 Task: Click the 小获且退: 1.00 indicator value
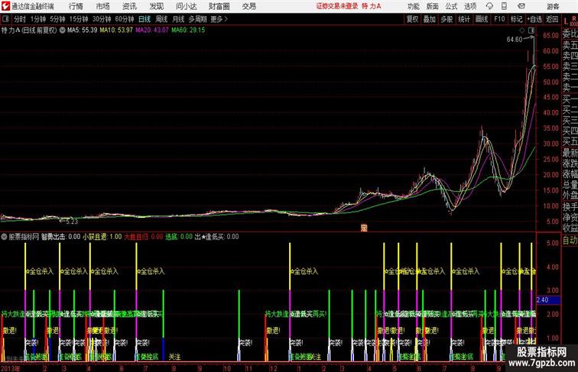point(102,237)
